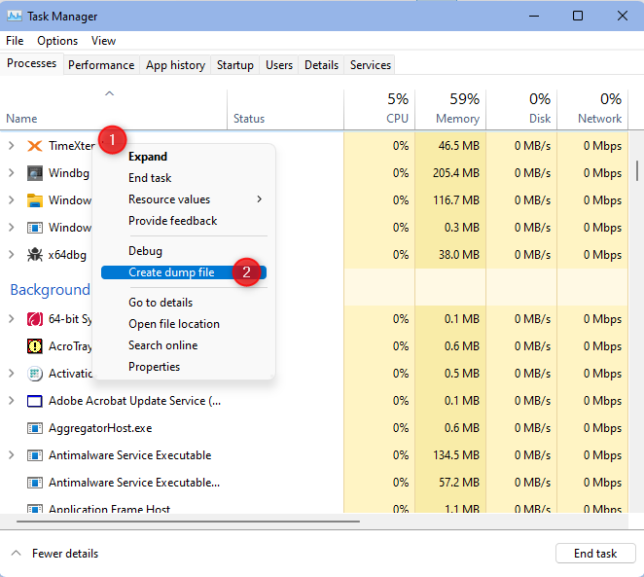Sort by the Name column header
The width and height of the screenshot is (644, 577).
114,110
